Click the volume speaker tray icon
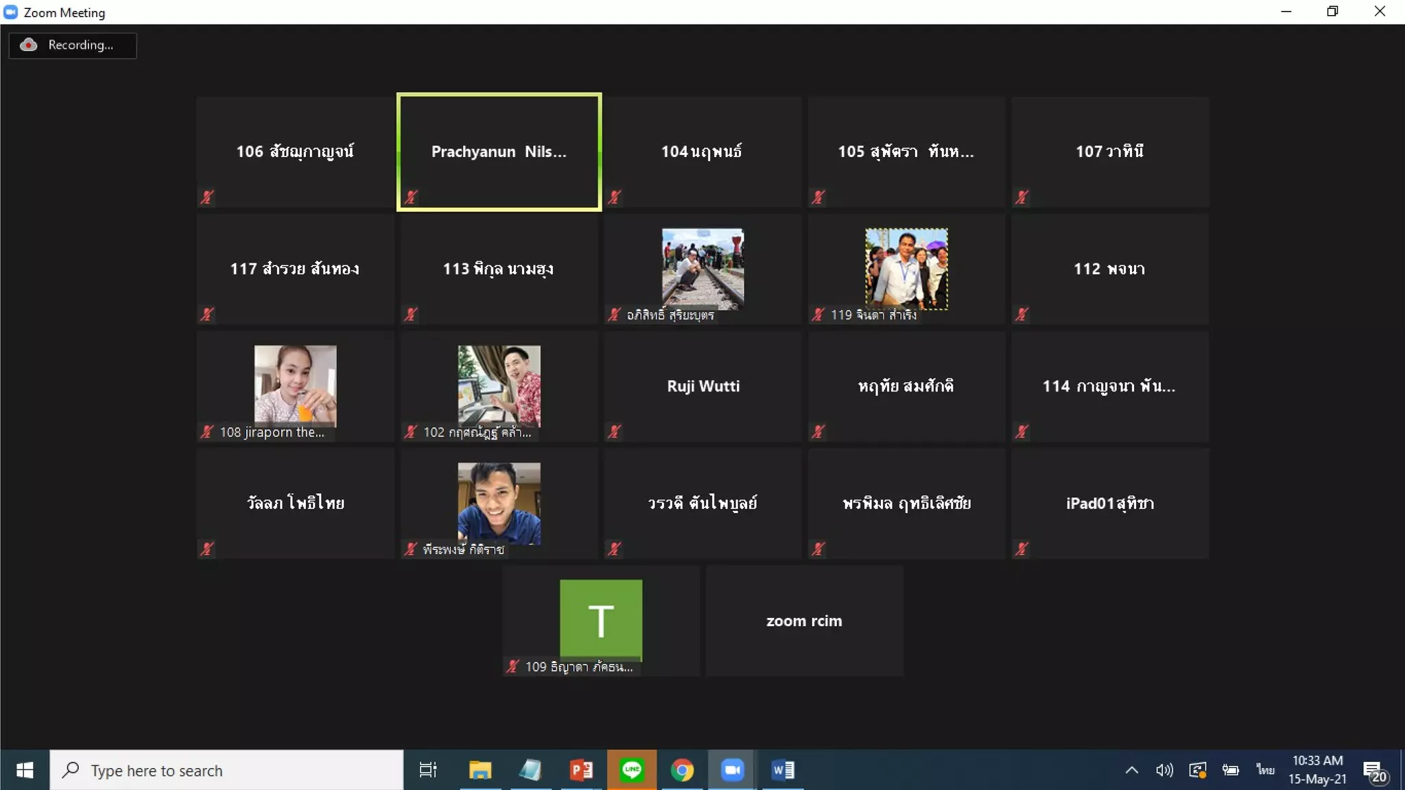The width and height of the screenshot is (1405, 790). point(1164,770)
